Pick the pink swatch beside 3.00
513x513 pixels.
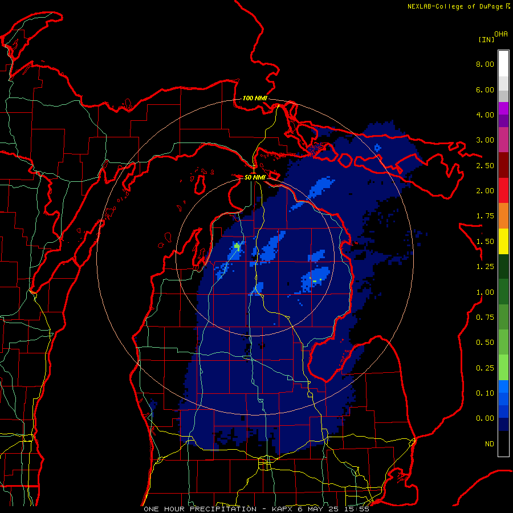click(503, 140)
